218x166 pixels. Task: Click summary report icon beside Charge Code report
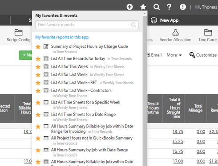(x=46, y=46)
